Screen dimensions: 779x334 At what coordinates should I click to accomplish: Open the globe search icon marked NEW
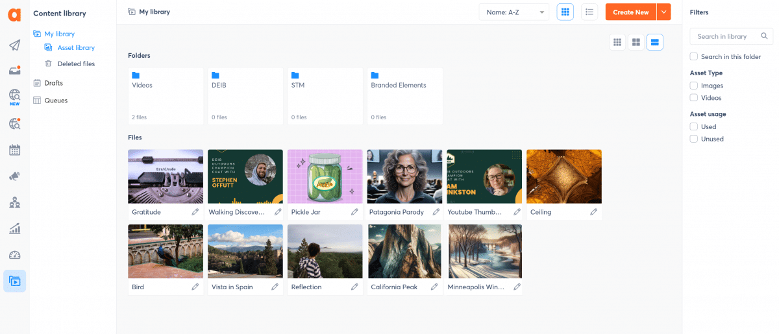coord(14,97)
